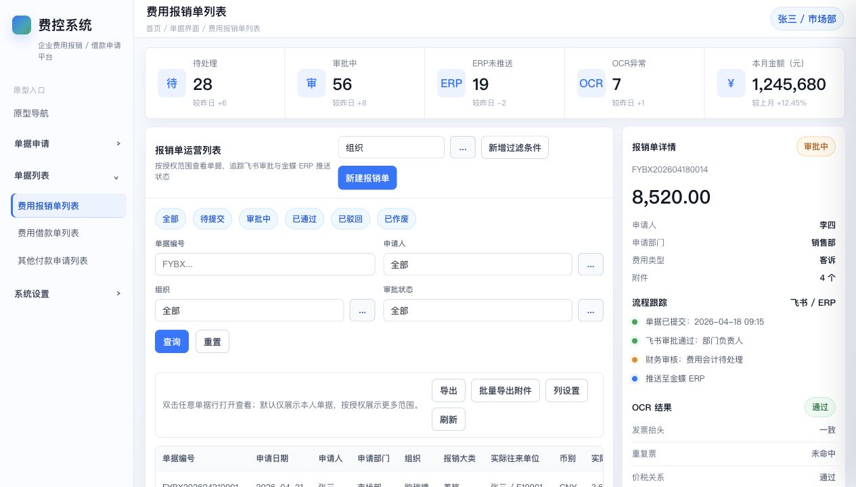Click the 导出 button
This screenshot has width=856, height=487.
pos(449,390)
